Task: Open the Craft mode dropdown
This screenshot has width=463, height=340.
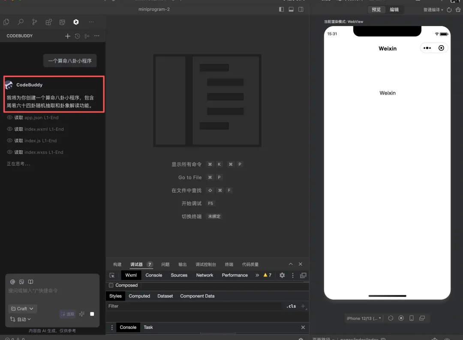Action: [x=22, y=309]
